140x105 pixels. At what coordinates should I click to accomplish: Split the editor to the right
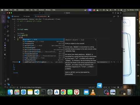coord(118,16)
